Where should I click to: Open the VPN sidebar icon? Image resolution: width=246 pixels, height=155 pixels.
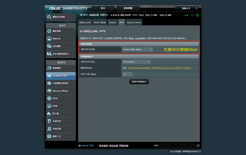click(49, 106)
